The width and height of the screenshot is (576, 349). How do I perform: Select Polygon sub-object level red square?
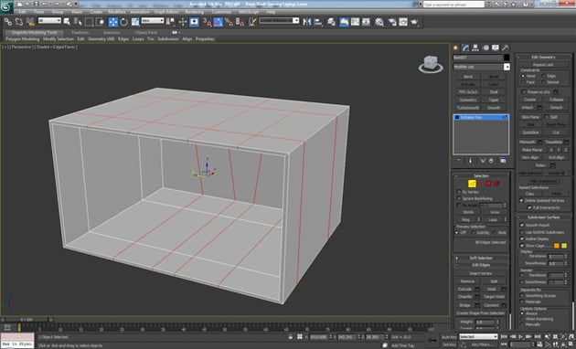click(x=488, y=184)
